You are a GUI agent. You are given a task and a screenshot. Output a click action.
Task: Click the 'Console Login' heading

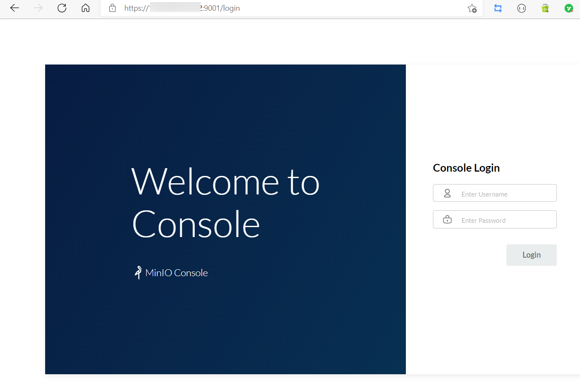pos(466,168)
